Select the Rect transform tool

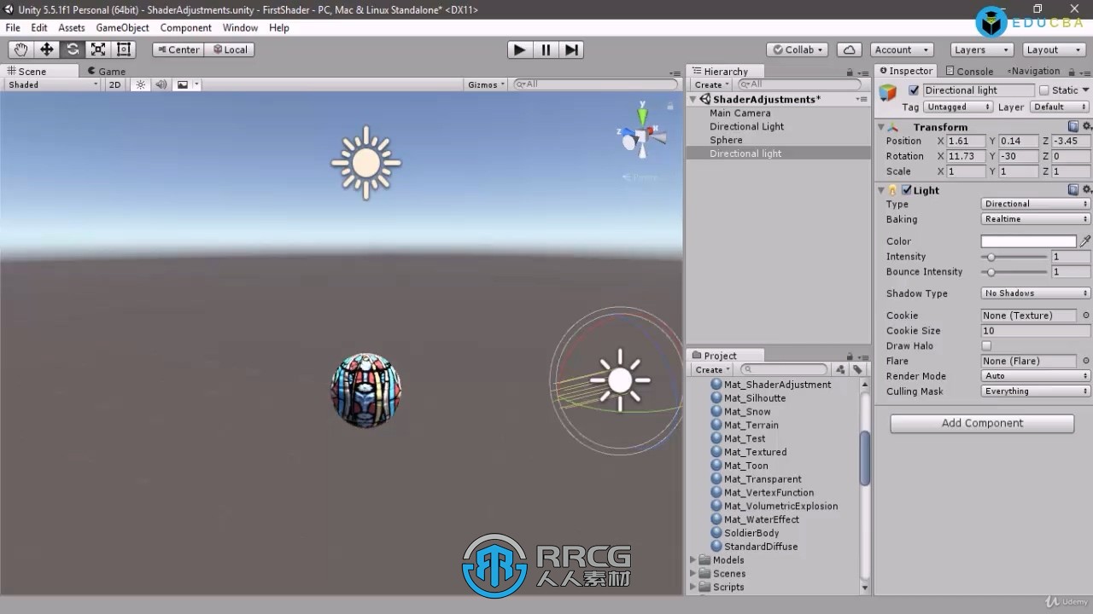(124, 49)
